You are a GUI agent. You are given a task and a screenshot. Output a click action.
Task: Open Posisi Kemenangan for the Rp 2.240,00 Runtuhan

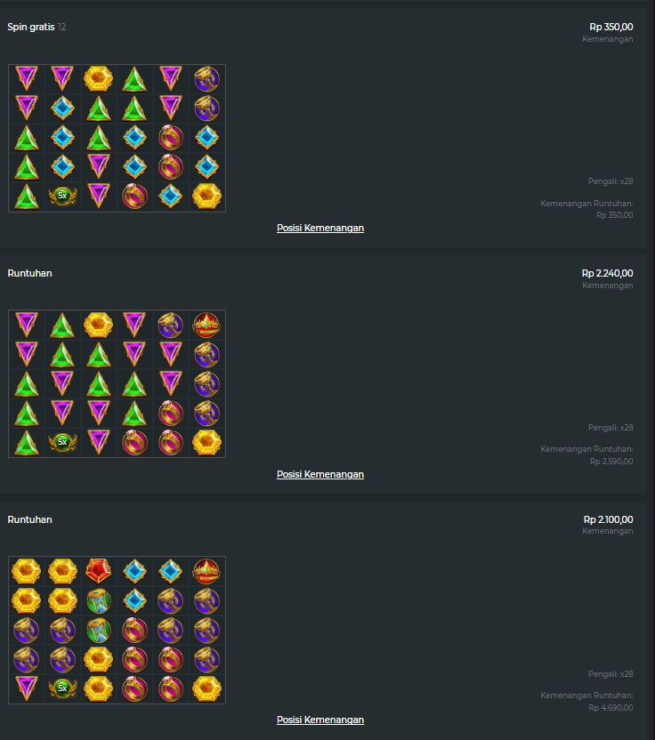[320, 474]
